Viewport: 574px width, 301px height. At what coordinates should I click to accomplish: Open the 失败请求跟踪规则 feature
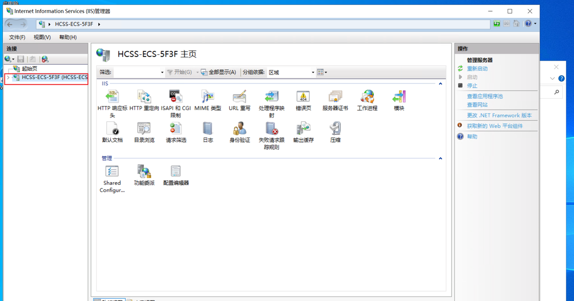coord(272,135)
